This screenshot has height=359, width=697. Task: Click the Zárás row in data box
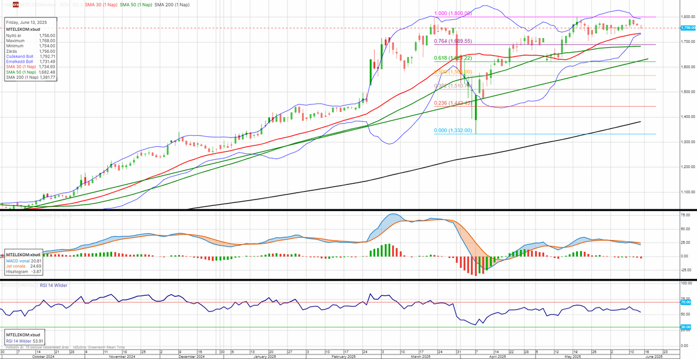tap(31, 51)
